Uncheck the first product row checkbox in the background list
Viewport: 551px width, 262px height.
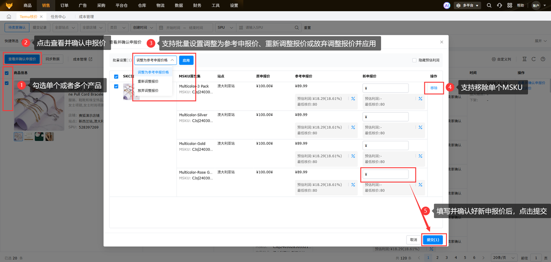click(6, 83)
